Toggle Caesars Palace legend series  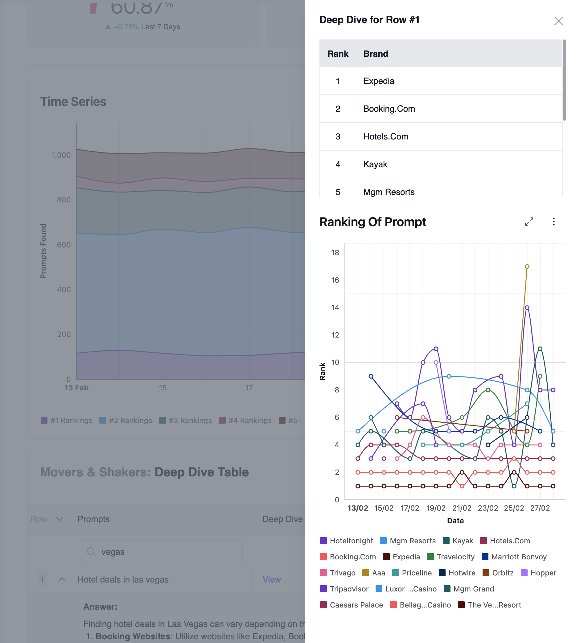351,605
